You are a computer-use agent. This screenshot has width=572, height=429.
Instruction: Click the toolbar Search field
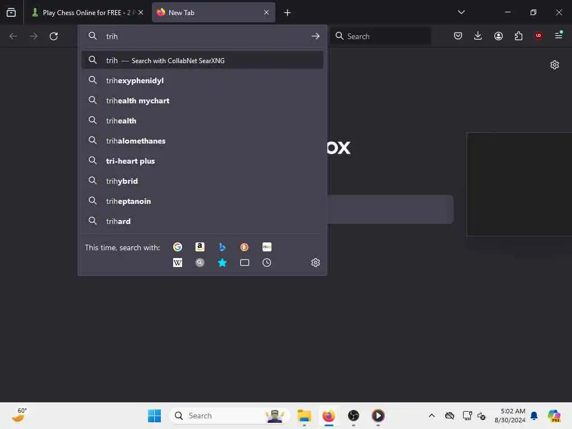[x=380, y=36]
